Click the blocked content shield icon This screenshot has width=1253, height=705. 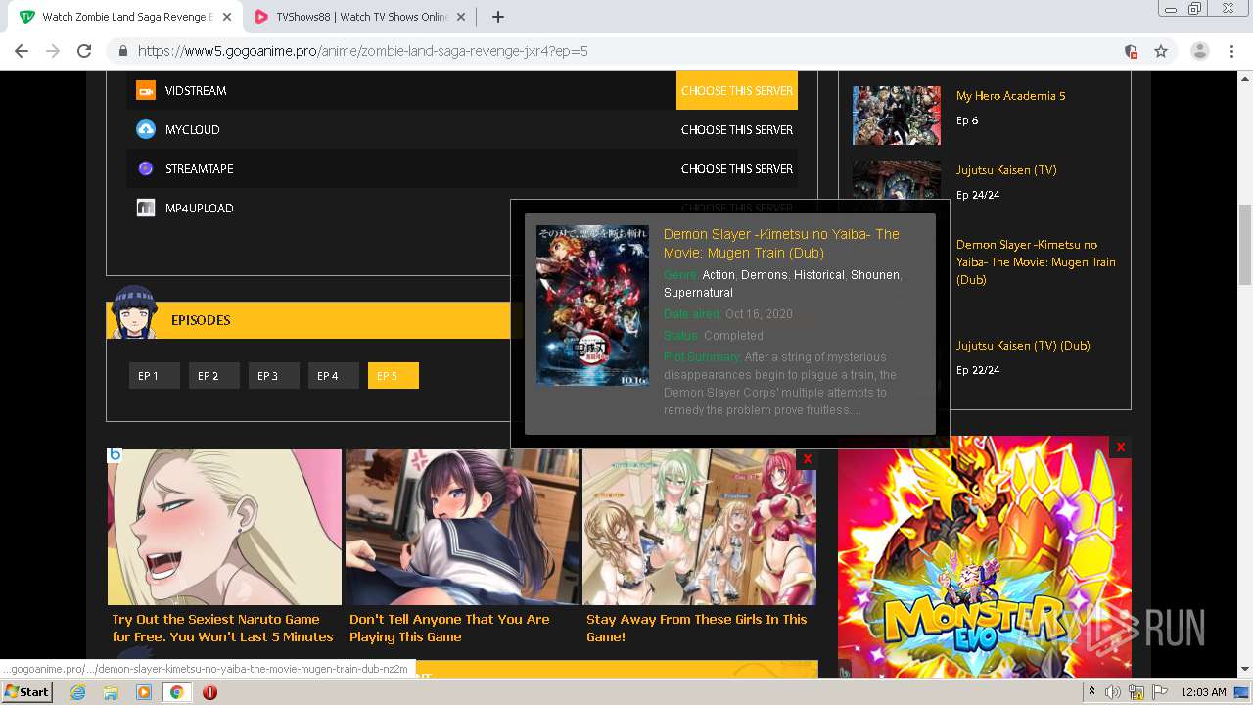[x=1131, y=51]
